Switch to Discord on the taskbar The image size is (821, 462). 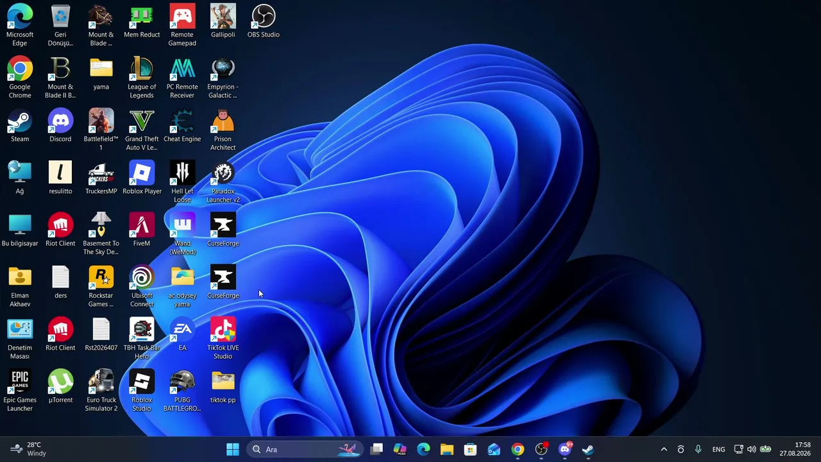tap(564, 449)
